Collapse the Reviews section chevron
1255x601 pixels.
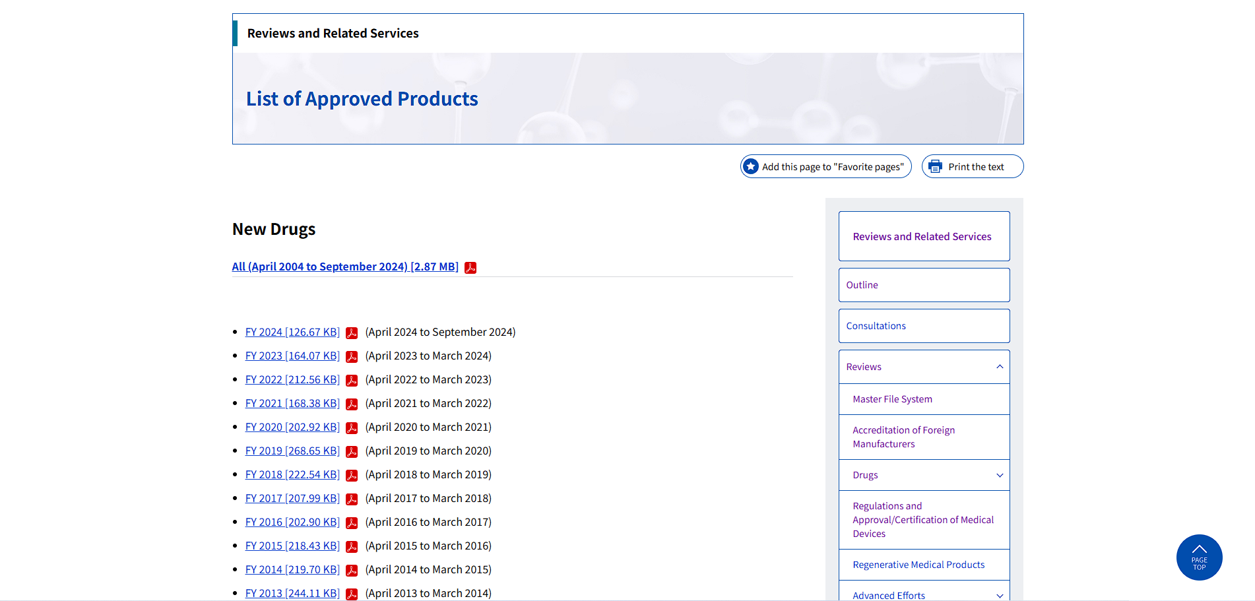pos(1000,367)
